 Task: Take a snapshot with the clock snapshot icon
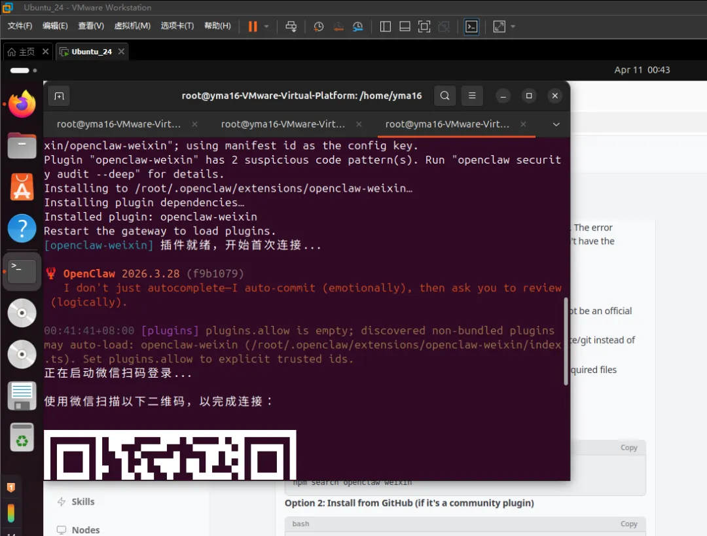click(318, 27)
